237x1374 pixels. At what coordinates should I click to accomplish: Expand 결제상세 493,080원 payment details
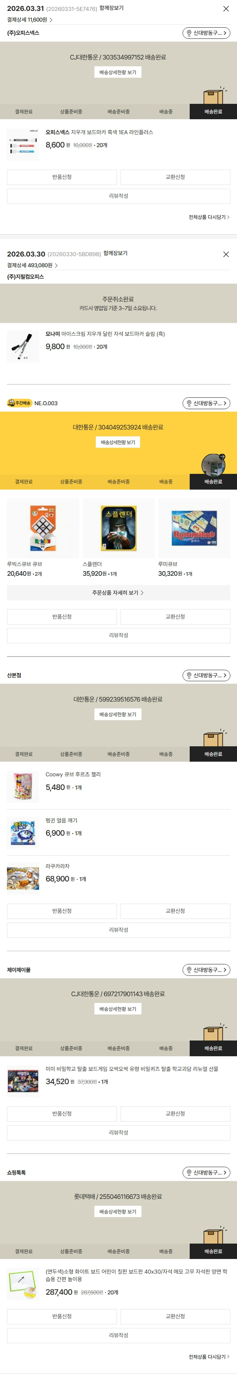pos(33,265)
